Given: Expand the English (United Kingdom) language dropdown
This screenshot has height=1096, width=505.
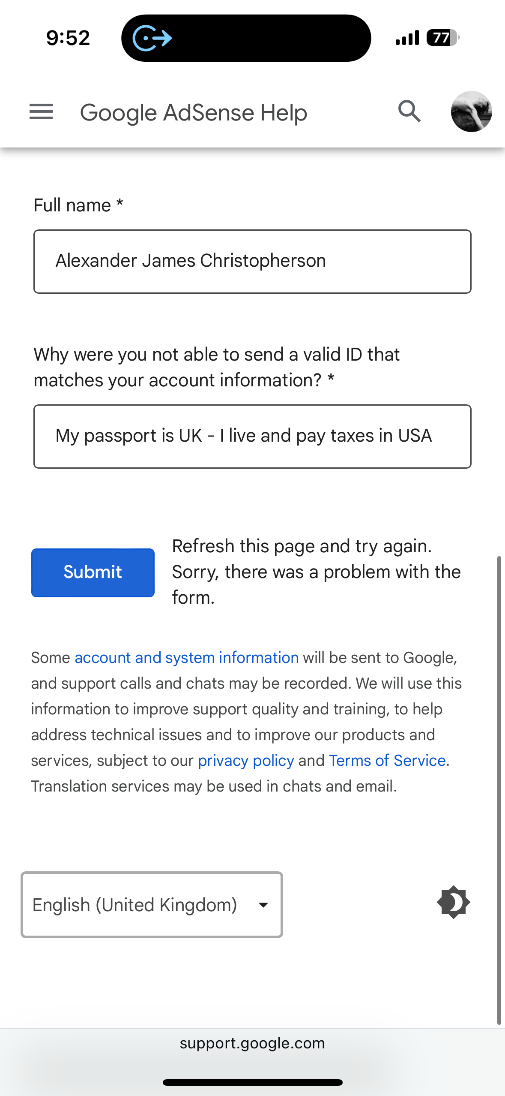Looking at the screenshot, I should coord(152,905).
